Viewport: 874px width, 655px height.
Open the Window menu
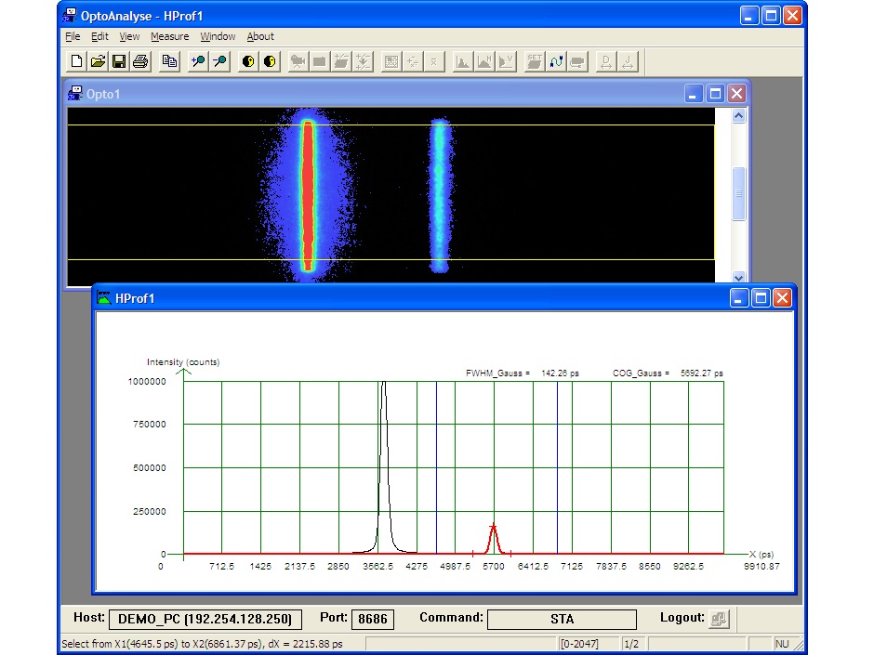(218, 36)
